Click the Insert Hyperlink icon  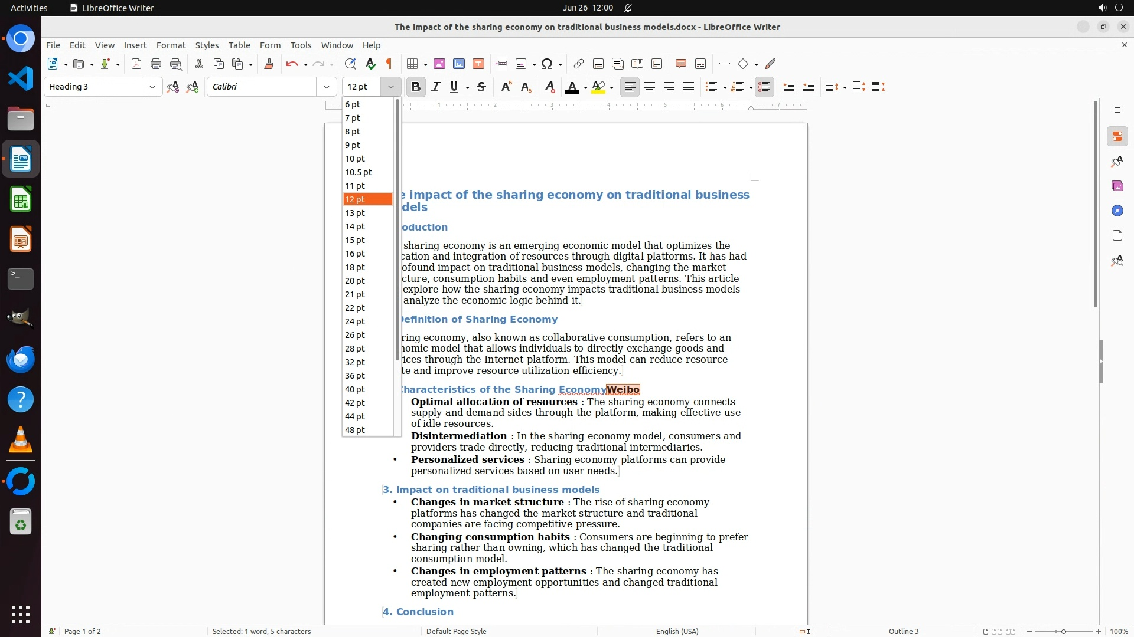click(x=579, y=64)
